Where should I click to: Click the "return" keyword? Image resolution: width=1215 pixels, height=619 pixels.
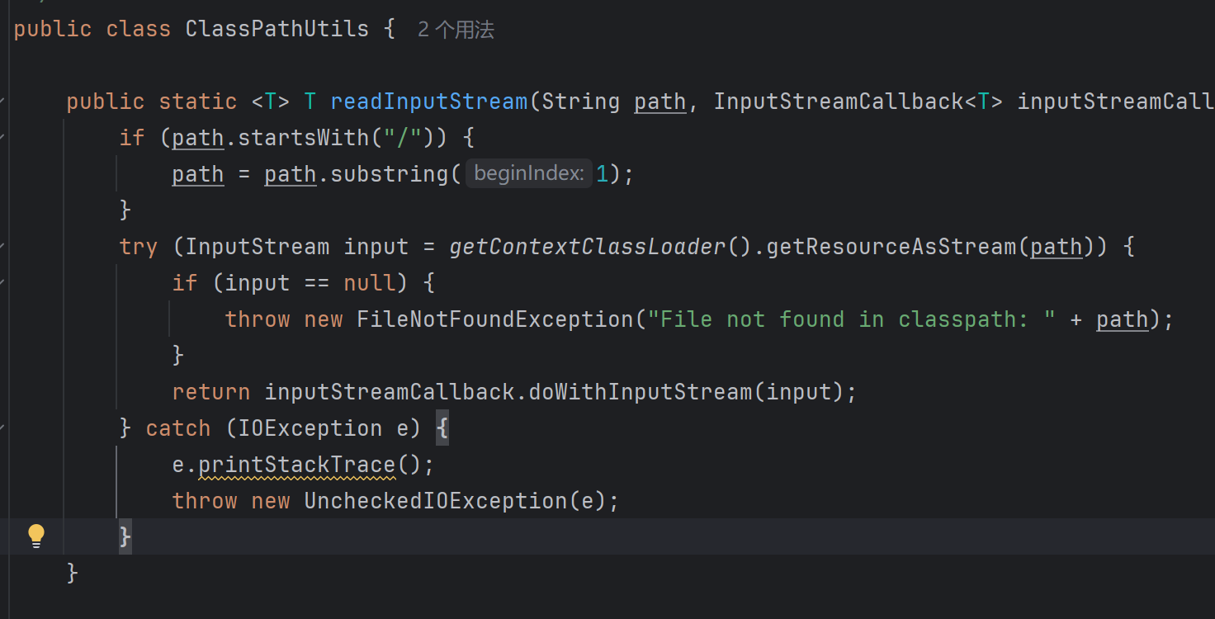(211, 392)
